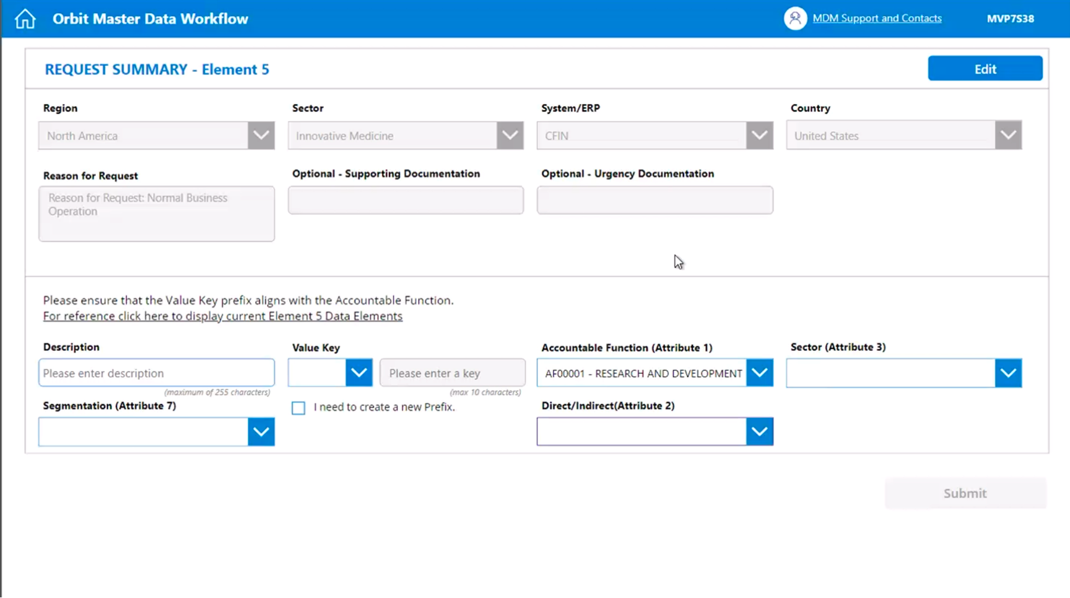The height and width of the screenshot is (598, 1070).
Task: Open MDM Support and Contacts link
Action: click(877, 19)
